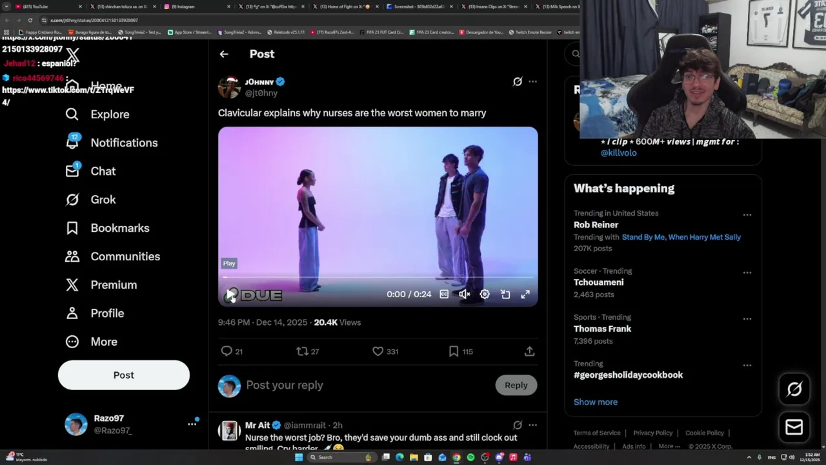Image resolution: width=826 pixels, height=465 pixels.
Task: Click Grok explain icon on J0hnny's post
Action: tap(518, 82)
